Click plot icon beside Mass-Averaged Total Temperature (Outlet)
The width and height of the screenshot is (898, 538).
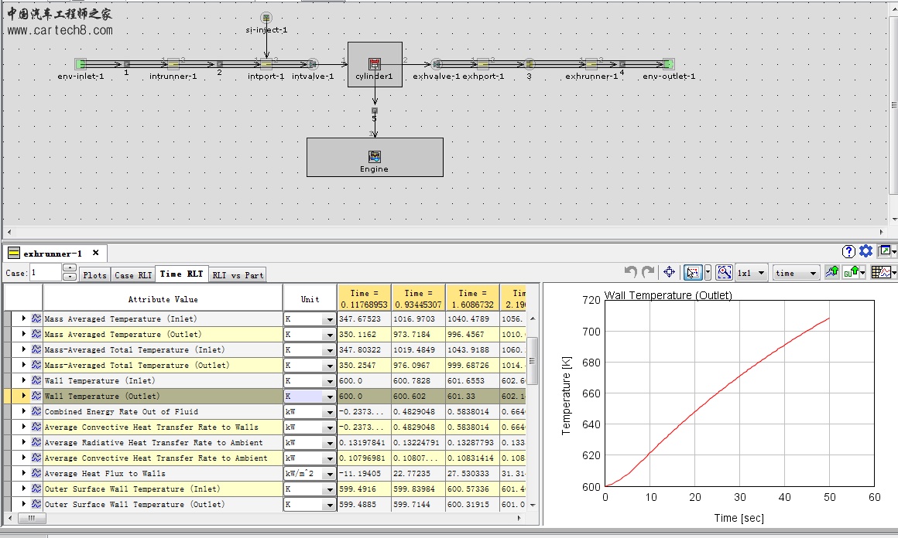click(36, 365)
